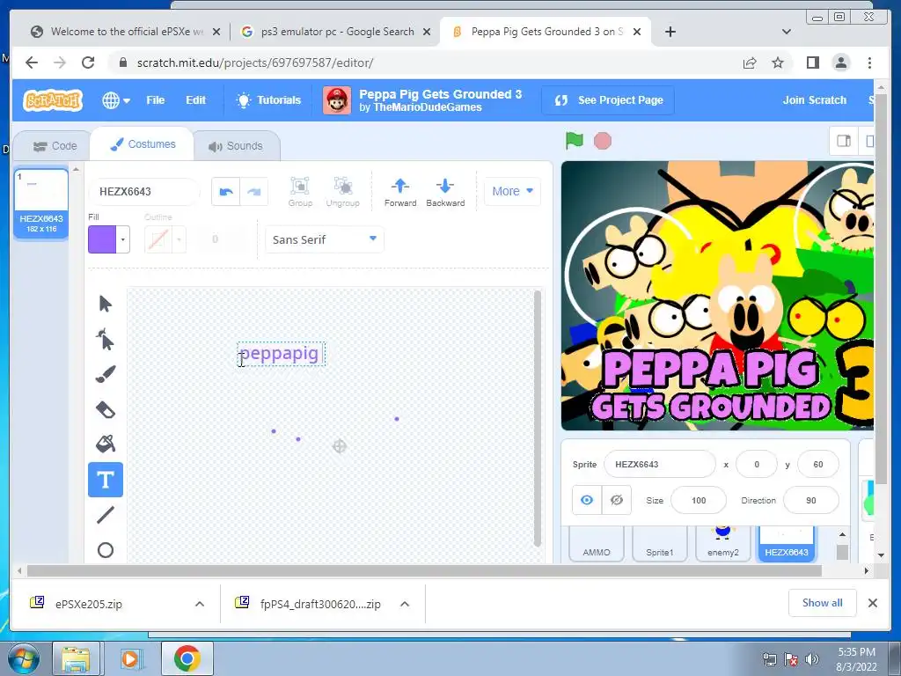Hide the sprite with crossed-eye icon
This screenshot has height=676, width=901.
tap(617, 500)
